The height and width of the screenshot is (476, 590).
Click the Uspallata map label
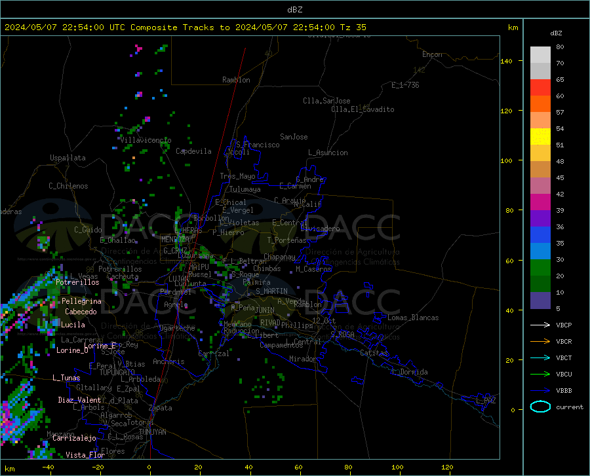tap(68, 158)
